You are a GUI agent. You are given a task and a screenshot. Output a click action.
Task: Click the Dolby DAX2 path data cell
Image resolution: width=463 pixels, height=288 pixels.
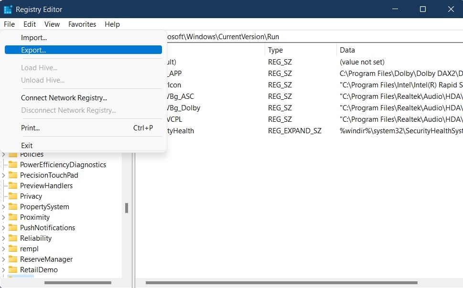(x=401, y=74)
